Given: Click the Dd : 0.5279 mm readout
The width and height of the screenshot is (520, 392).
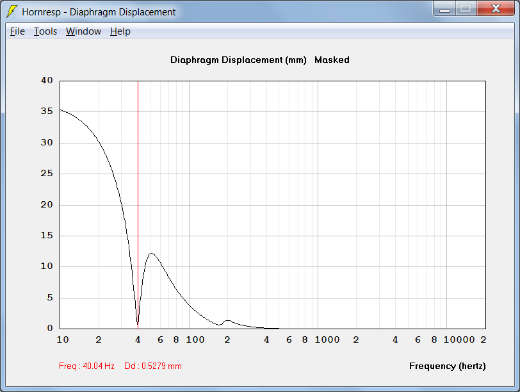Looking at the screenshot, I should point(153,366).
